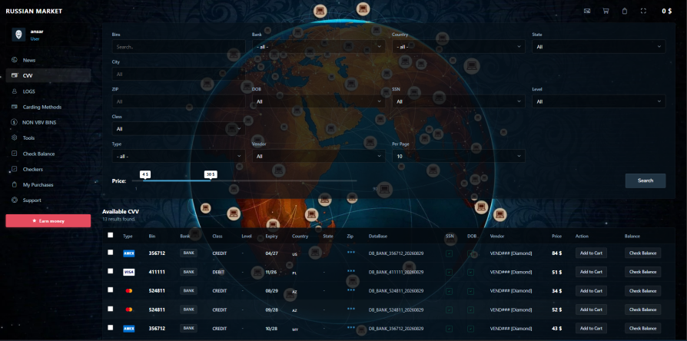Tick the checkbox for the VISA 411111 row
Viewport: 687px width, 341px height.
tap(111, 271)
